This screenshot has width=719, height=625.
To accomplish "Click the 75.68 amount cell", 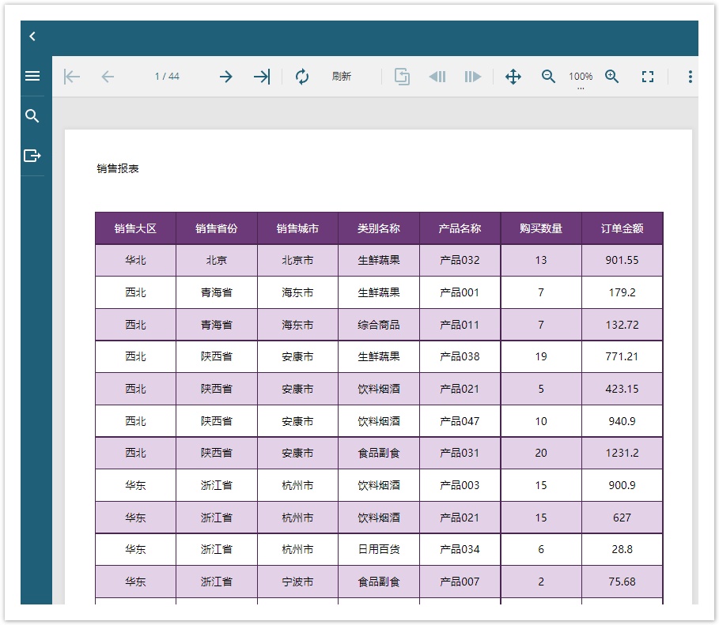I will click(x=623, y=582).
